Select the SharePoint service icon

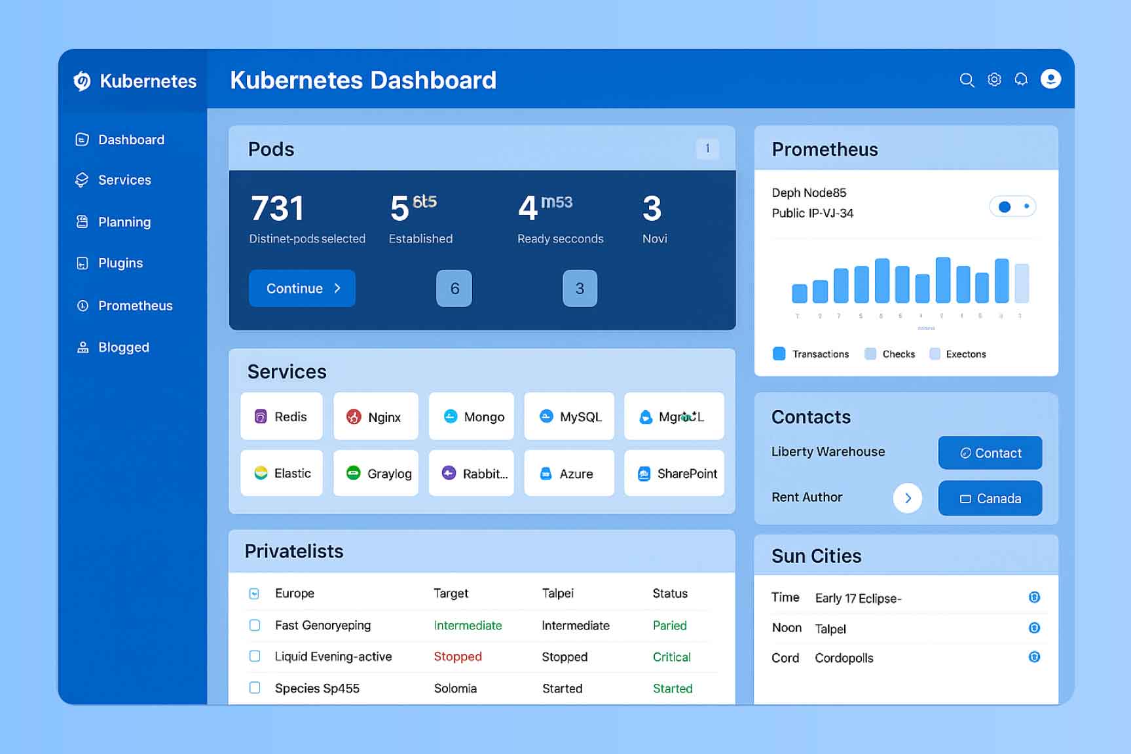coord(645,473)
